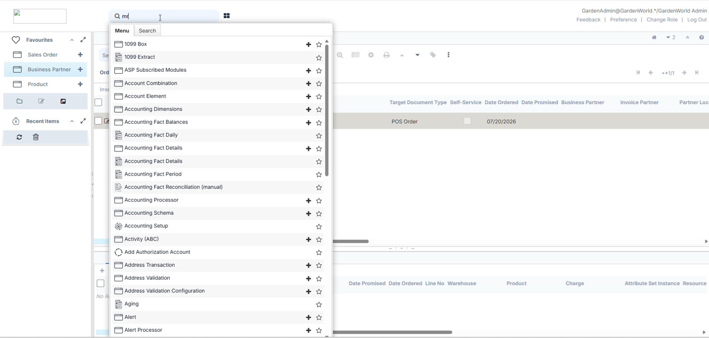
Task: Click the print toolbar icon
Action: pyautogui.click(x=386, y=55)
